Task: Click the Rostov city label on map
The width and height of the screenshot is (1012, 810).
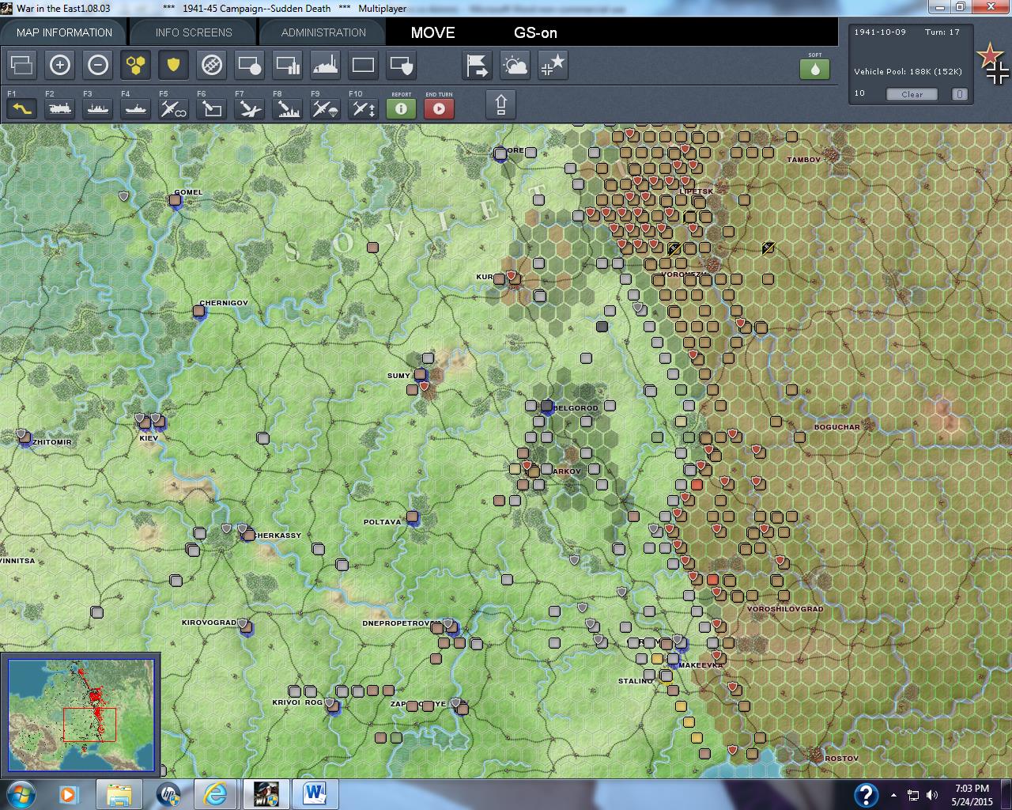Action: [x=841, y=759]
